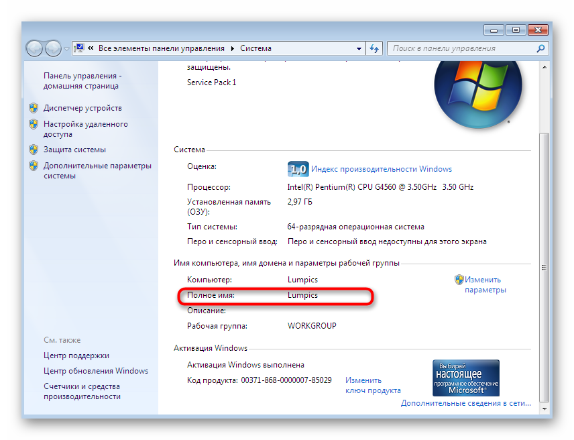This screenshot has height=440, width=574.
Task: Click the back navigation arrow
Action: pos(33,48)
